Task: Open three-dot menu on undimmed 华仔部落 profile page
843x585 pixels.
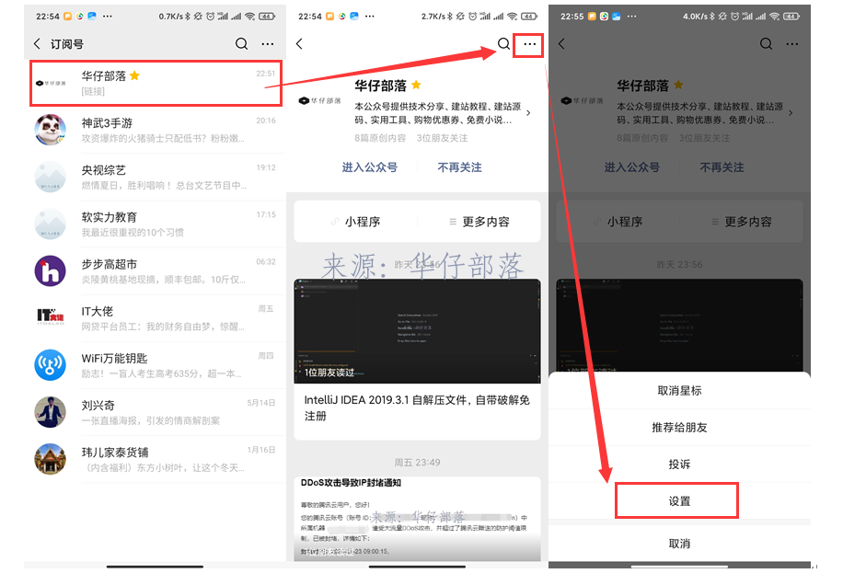Action: 529,44
